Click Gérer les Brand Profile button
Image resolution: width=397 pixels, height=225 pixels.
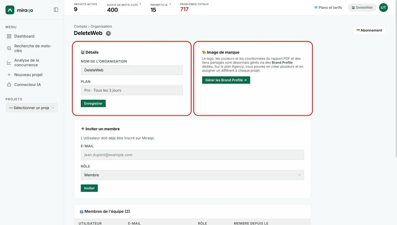pos(226,80)
